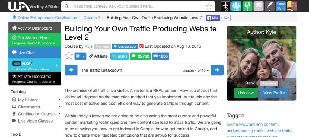The height and width of the screenshot is (137, 309).
Task: Click the 1236 messages envelope button
Action: 161,56
